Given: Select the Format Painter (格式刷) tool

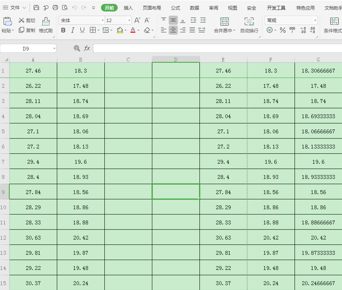Looking at the screenshot, I should tap(46, 25).
